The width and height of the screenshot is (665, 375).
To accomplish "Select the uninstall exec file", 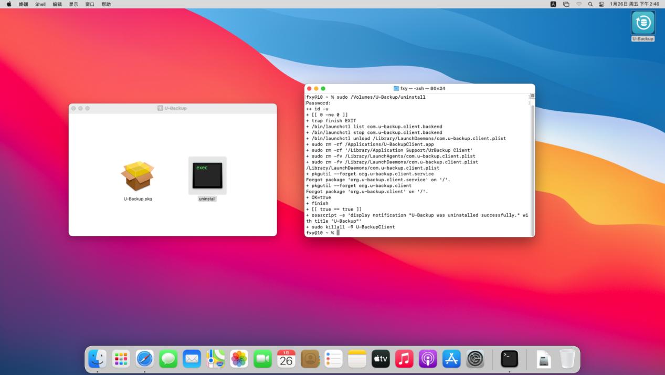I will [207, 176].
